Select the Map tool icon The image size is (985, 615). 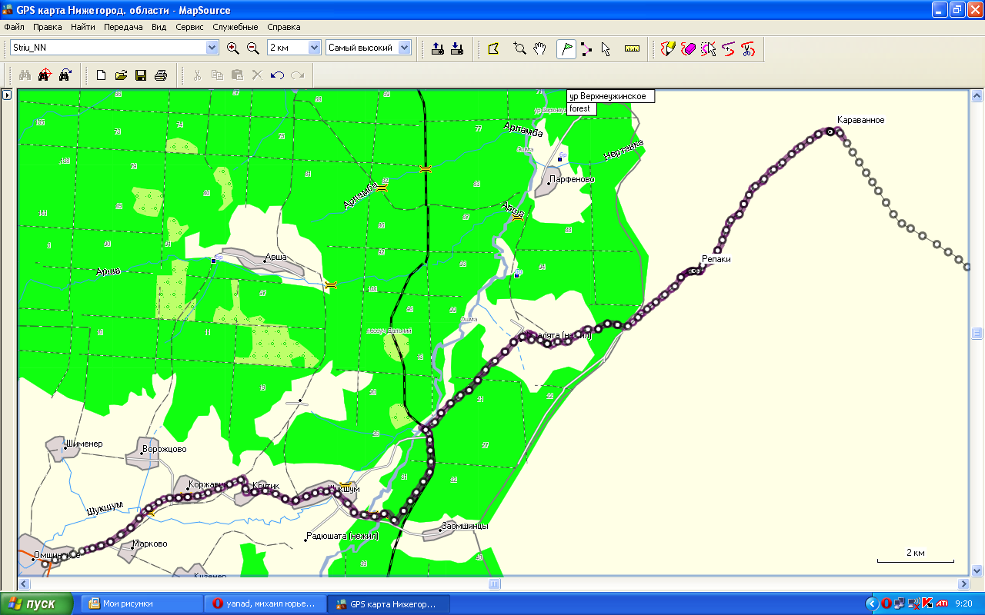pyautogui.click(x=493, y=48)
